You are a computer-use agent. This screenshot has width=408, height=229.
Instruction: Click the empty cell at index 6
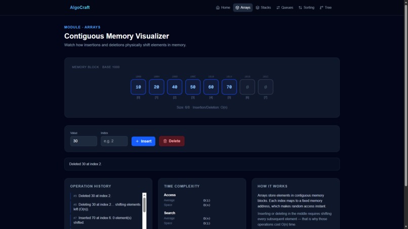[x=247, y=87]
